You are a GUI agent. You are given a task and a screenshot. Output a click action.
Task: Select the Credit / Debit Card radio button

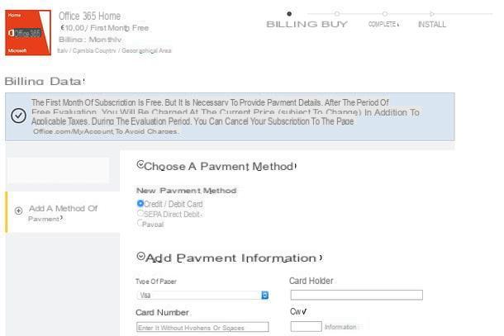tap(140, 203)
